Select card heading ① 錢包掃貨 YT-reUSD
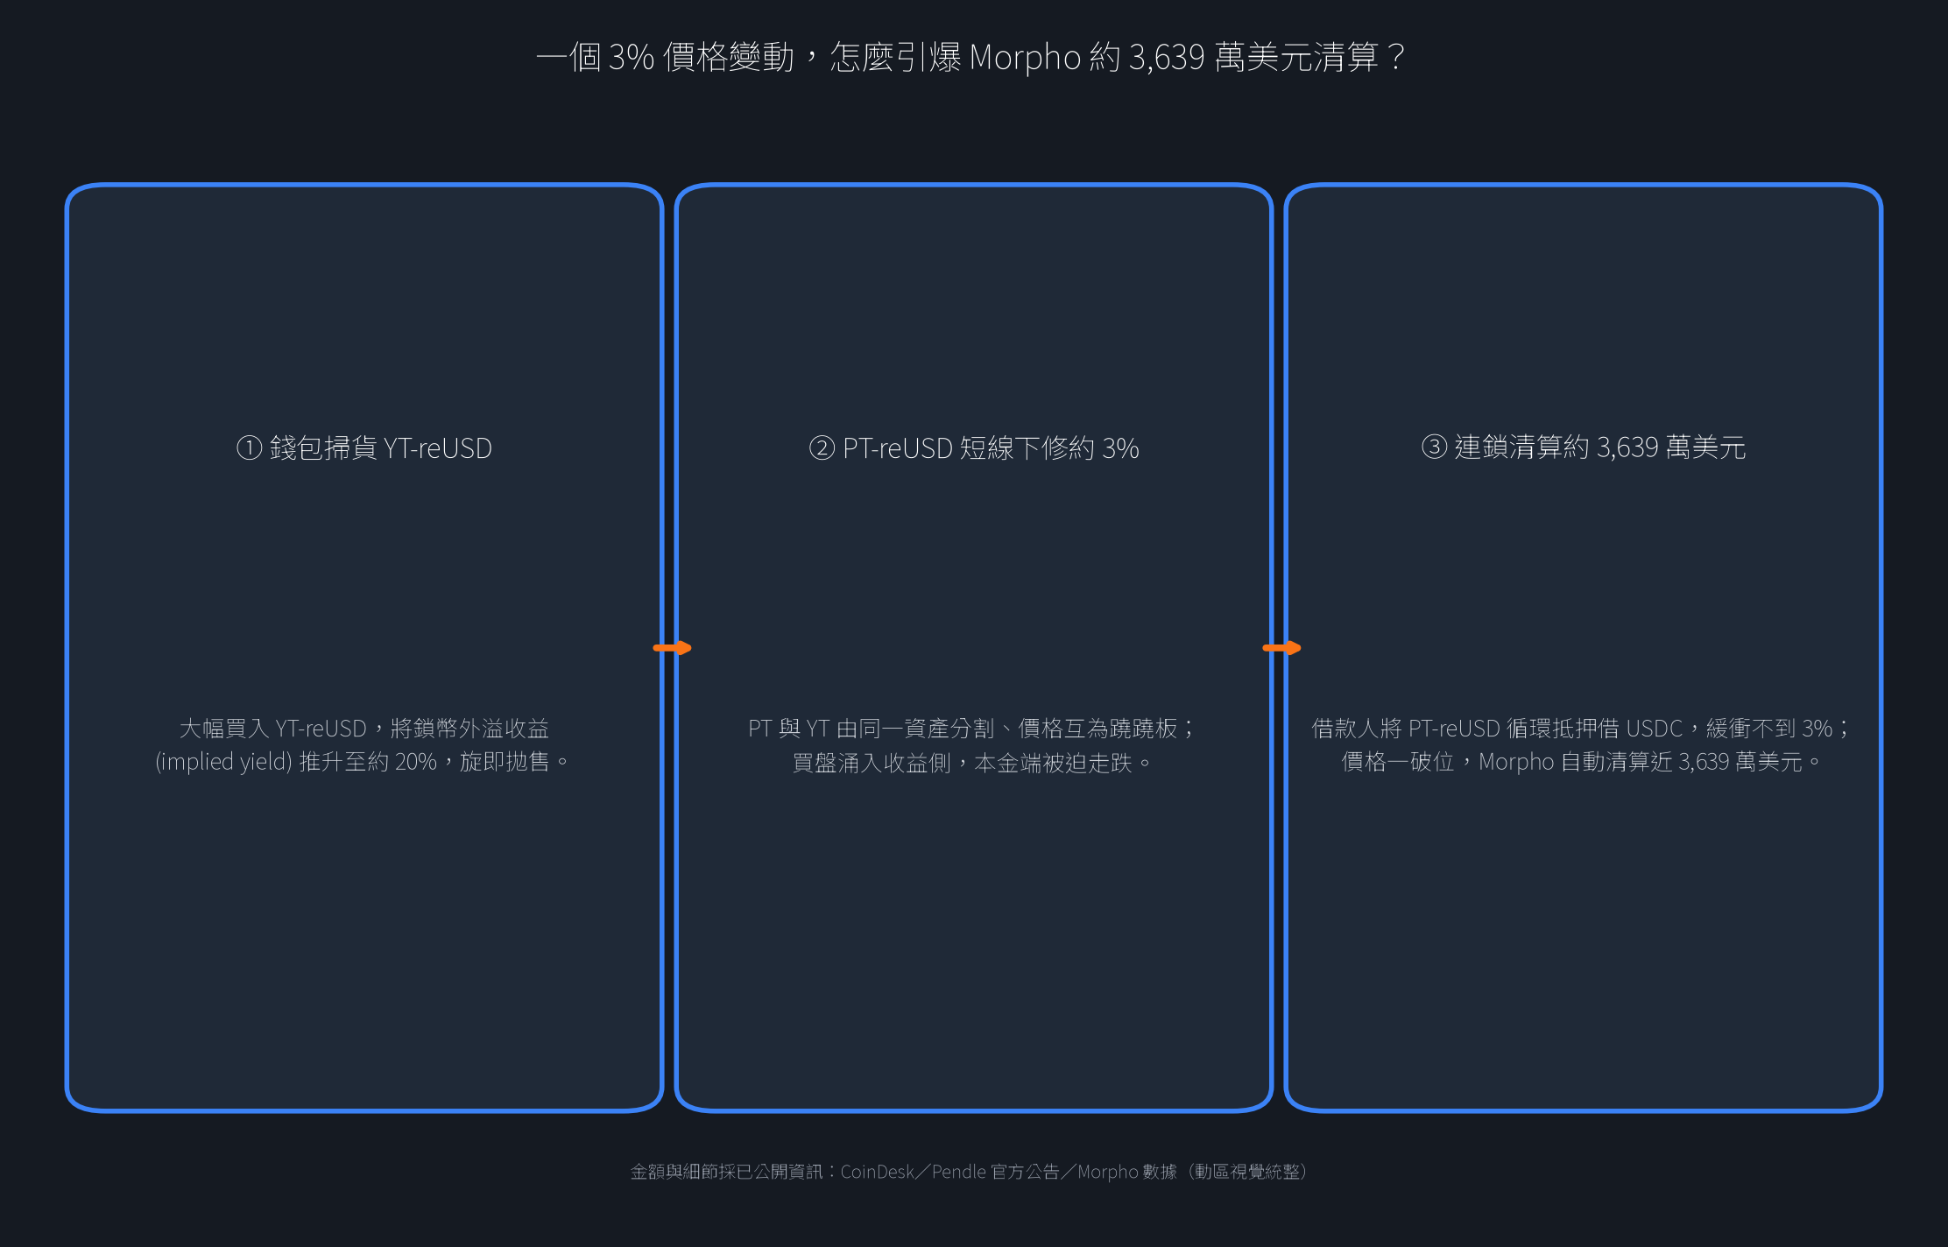This screenshot has height=1247, width=1948. [364, 447]
